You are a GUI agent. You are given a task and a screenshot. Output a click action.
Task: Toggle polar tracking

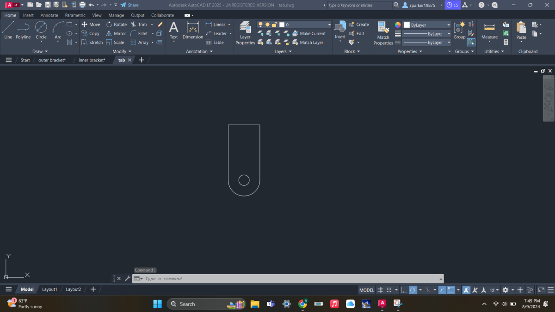pyautogui.click(x=413, y=290)
